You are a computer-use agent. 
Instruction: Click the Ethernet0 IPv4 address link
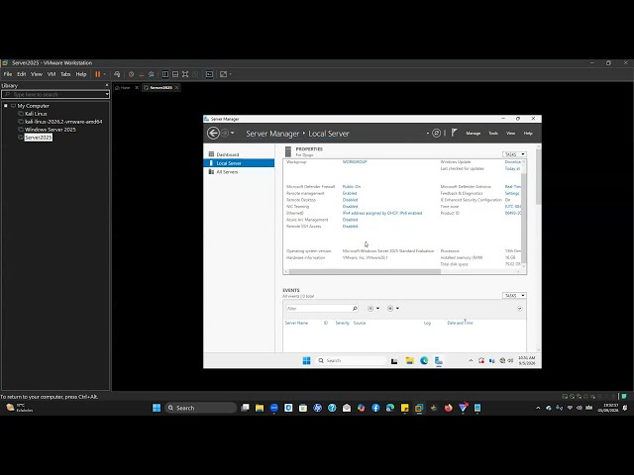point(382,214)
